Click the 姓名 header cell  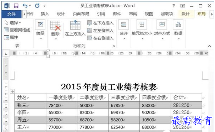point(30,97)
